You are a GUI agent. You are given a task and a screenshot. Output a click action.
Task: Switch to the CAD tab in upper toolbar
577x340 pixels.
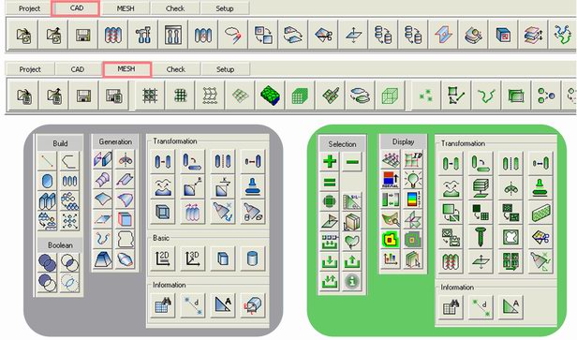(76, 8)
